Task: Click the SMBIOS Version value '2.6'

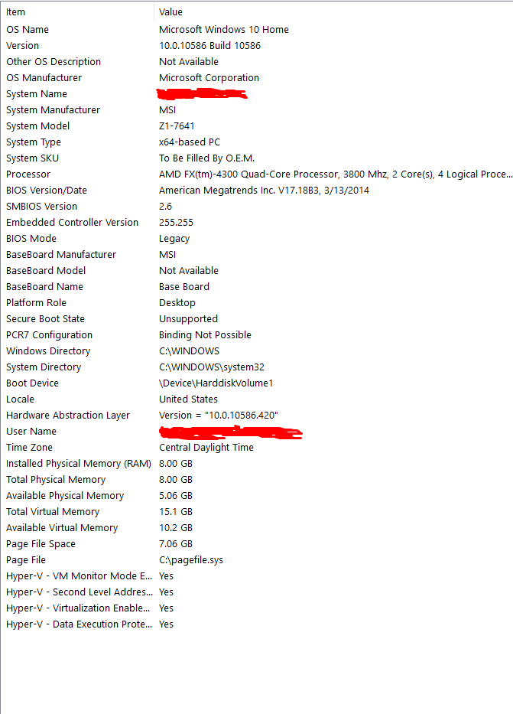Action: tap(166, 207)
